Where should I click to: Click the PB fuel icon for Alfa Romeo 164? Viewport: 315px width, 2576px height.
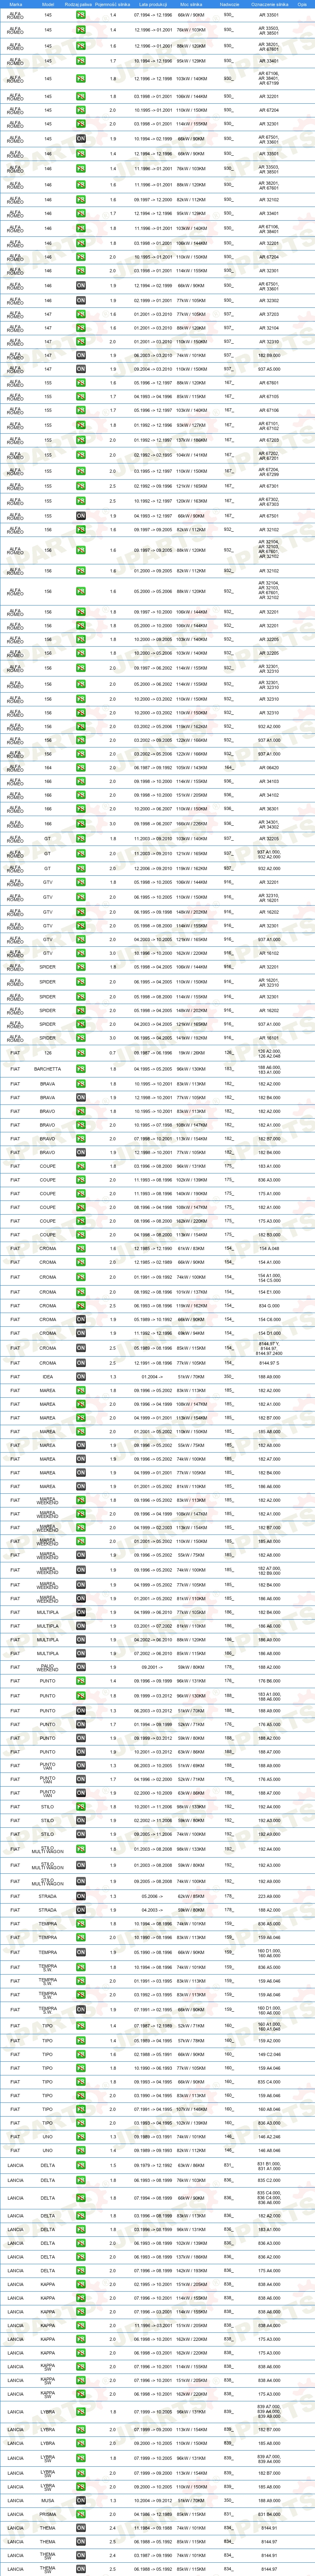pyautogui.click(x=81, y=768)
